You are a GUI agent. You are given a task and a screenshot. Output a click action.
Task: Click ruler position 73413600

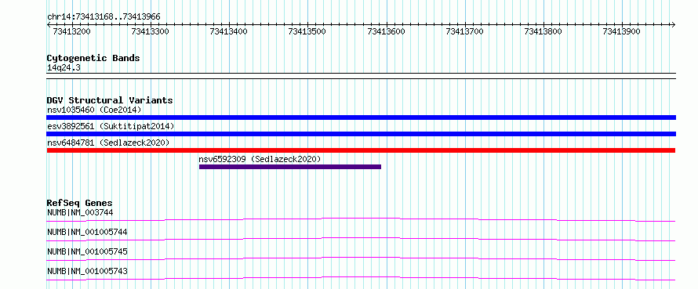pyautogui.click(x=387, y=31)
